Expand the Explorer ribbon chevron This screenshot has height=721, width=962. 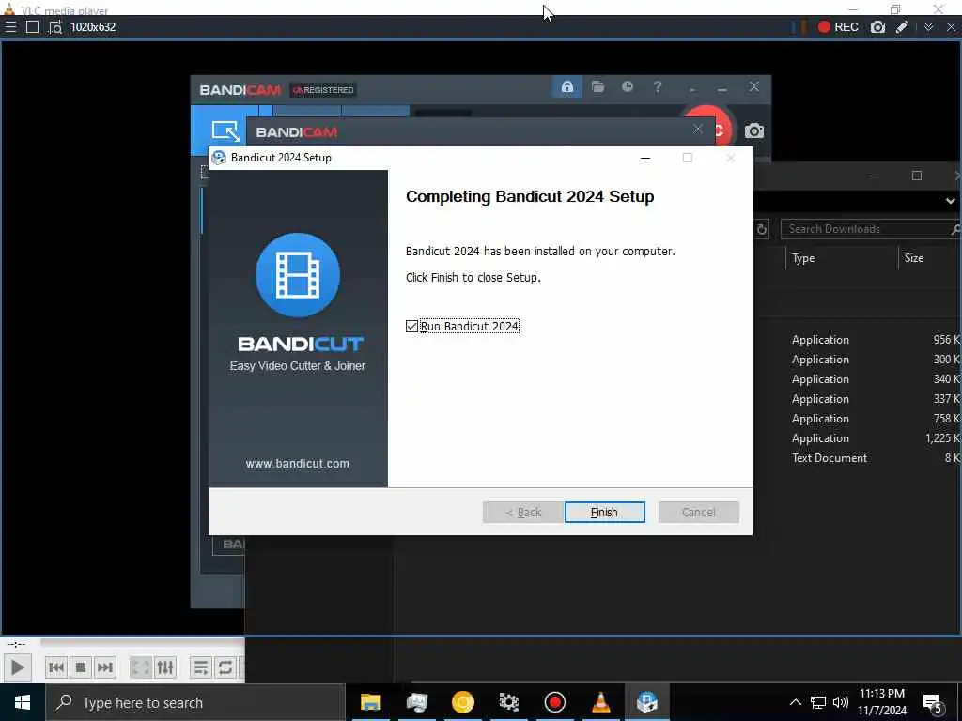pos(950,201)
